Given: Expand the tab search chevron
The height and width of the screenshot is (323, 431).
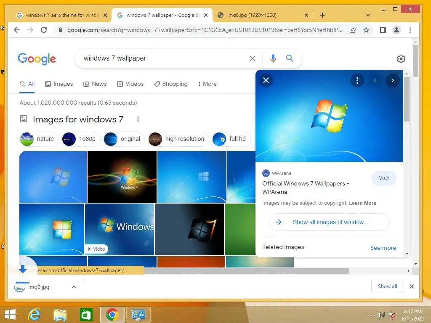Looking at the screenshot, I should [368, 15].
